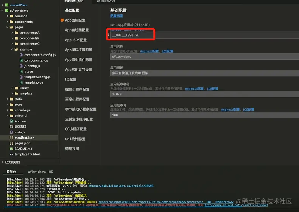
Task: Click the open pages folder icon
Action: coord(11,27)
